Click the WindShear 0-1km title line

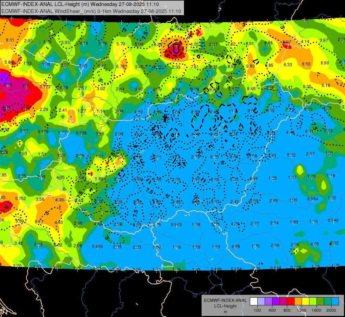[91, 11]
